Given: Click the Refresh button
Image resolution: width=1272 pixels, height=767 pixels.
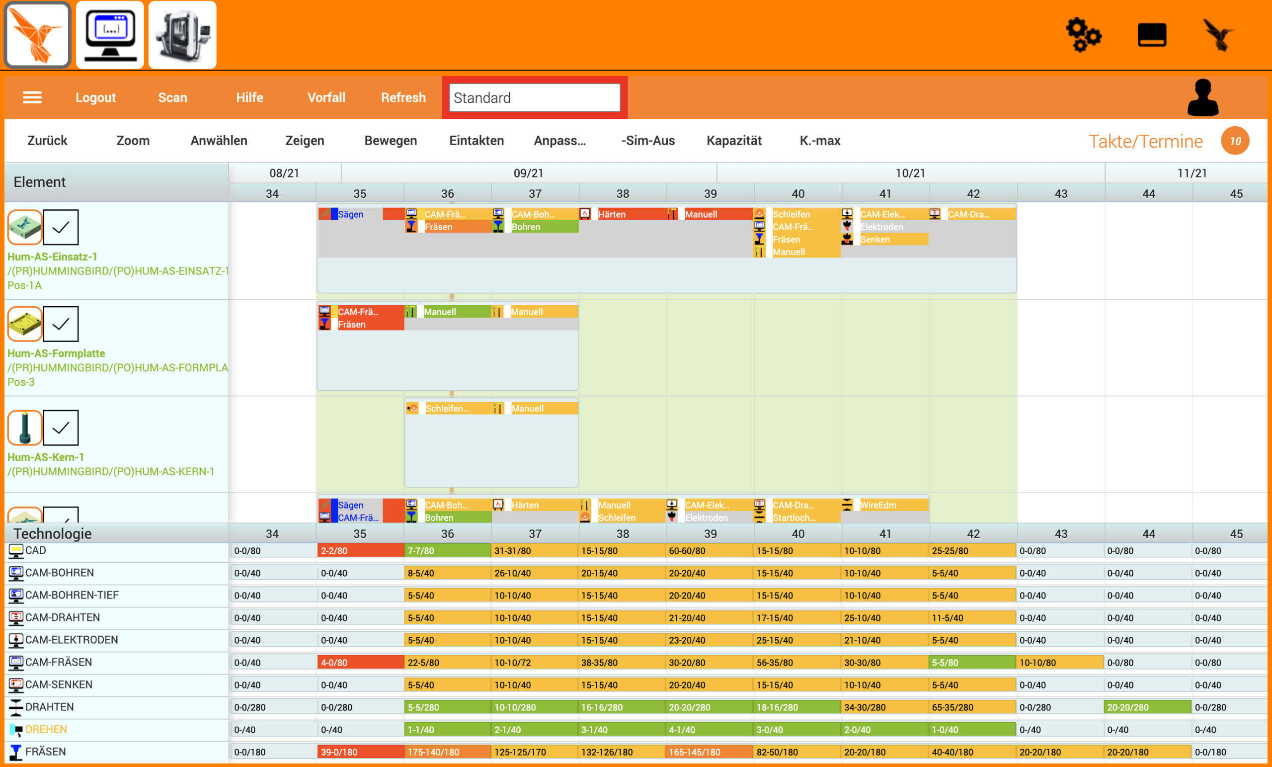Looking at the screenshot, I should click(403, 97).
